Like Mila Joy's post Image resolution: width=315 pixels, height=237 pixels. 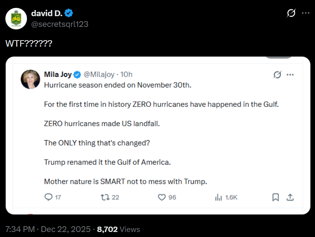point(162,197)
